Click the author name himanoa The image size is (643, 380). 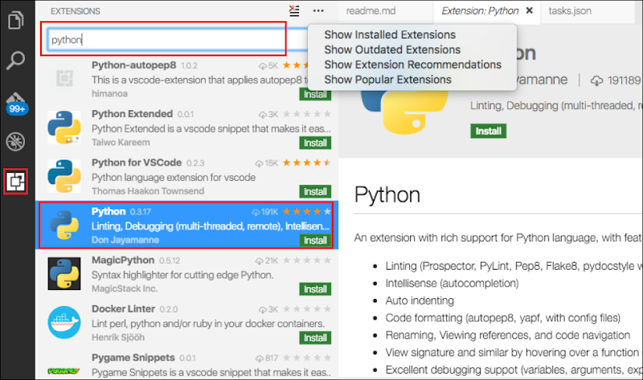coord(109,93)
